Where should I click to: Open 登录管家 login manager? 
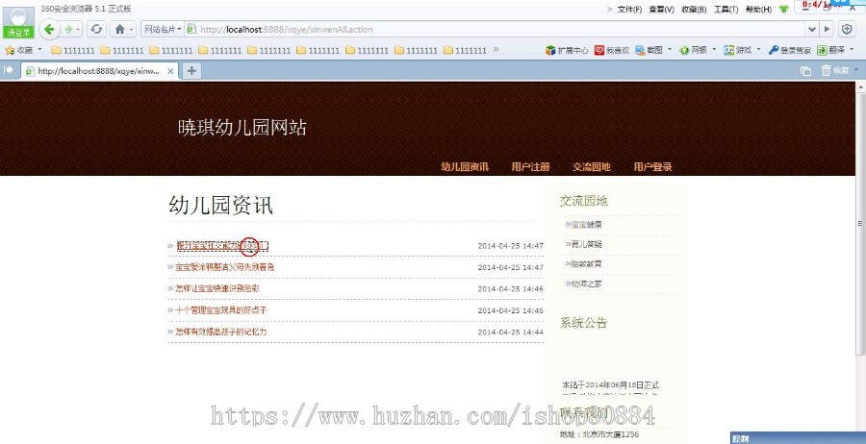click(790, 50)
